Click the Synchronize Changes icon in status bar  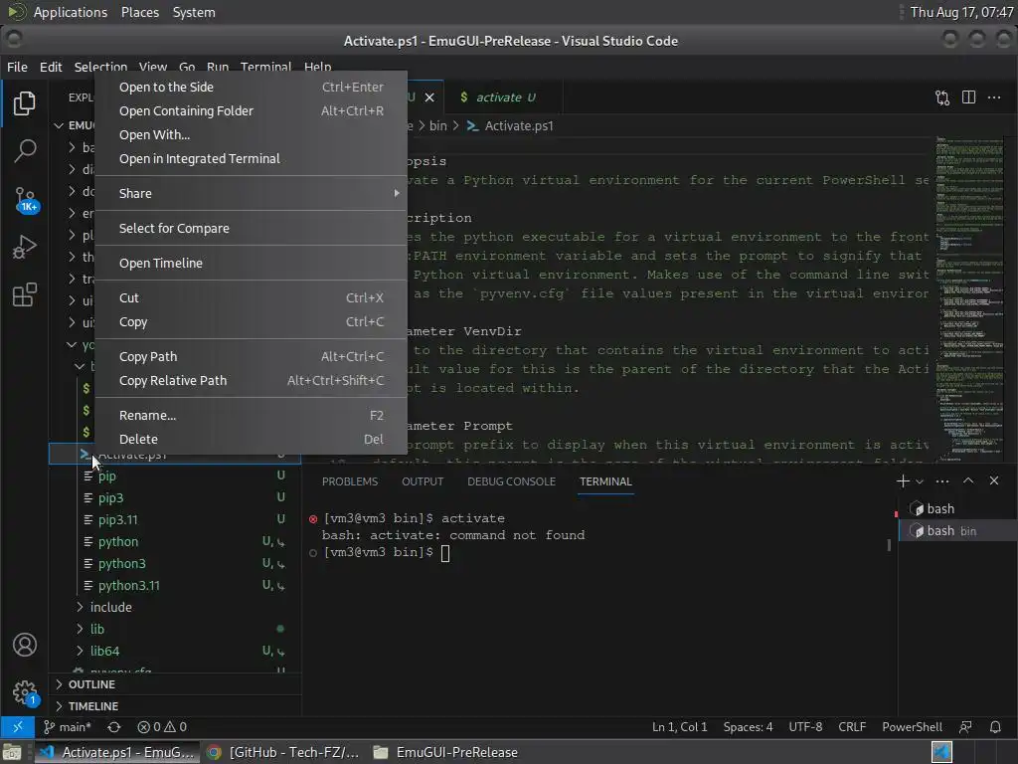point(114,727)
